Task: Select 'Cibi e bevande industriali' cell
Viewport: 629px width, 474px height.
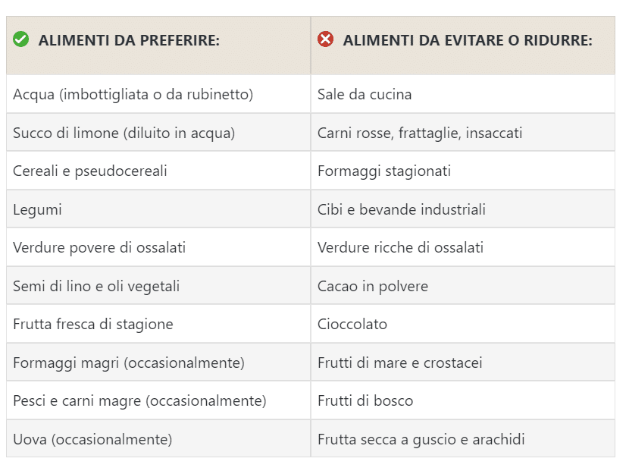Action: [463, 209]
